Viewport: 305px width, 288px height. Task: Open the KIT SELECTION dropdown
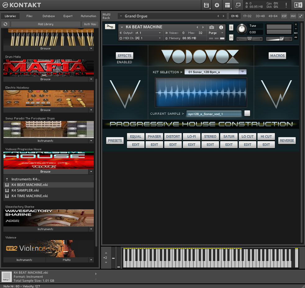coord(215,72)
